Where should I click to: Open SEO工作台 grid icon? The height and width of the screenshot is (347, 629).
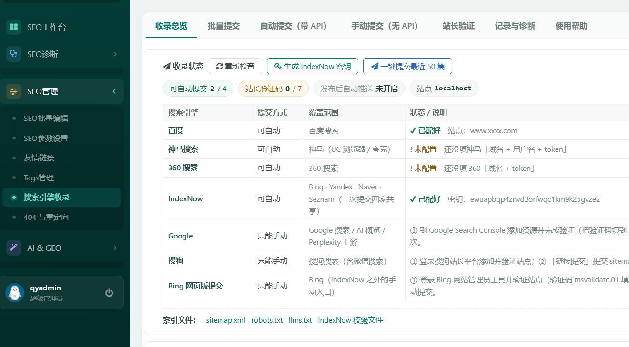click(14, 27)
